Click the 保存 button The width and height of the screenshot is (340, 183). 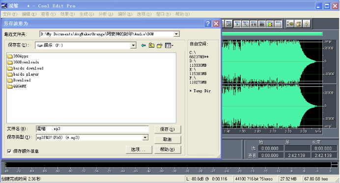point(168,130)
